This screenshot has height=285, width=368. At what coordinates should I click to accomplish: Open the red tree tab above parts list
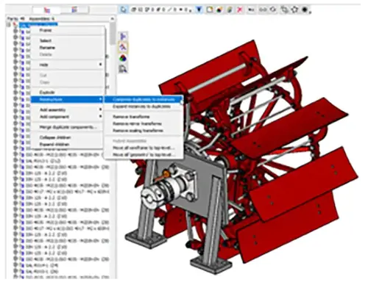46,10
